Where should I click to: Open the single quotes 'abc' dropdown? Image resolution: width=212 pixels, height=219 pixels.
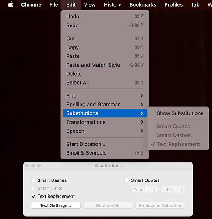[173, 190]
